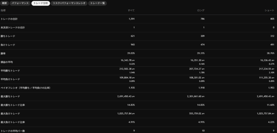
Task: Click win rate value 39.03%
Action: click(x=131, y=53)
